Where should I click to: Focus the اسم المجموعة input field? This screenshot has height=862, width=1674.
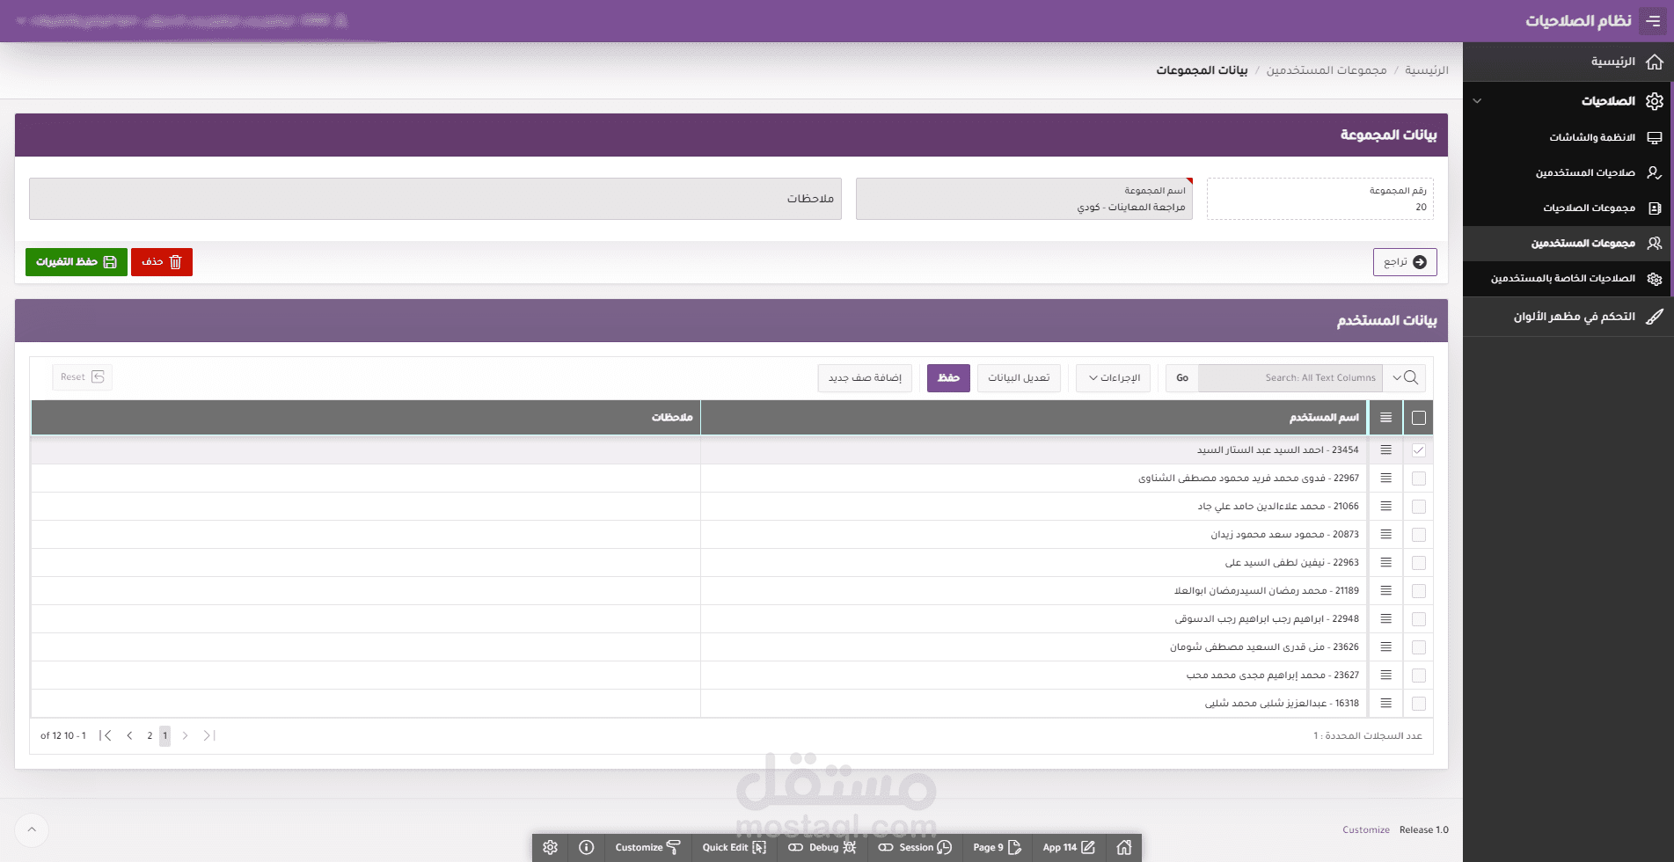click(x=1024, y=199)
